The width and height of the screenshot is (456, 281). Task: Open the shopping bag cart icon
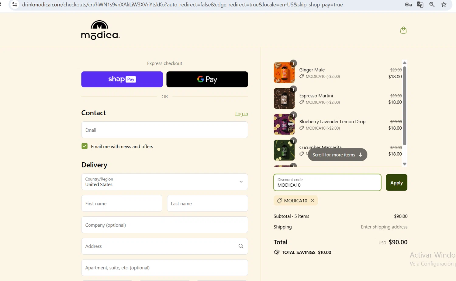click(403, 30)
